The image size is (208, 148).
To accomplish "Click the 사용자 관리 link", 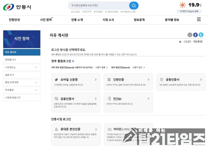I will click(x=138, y=67).
